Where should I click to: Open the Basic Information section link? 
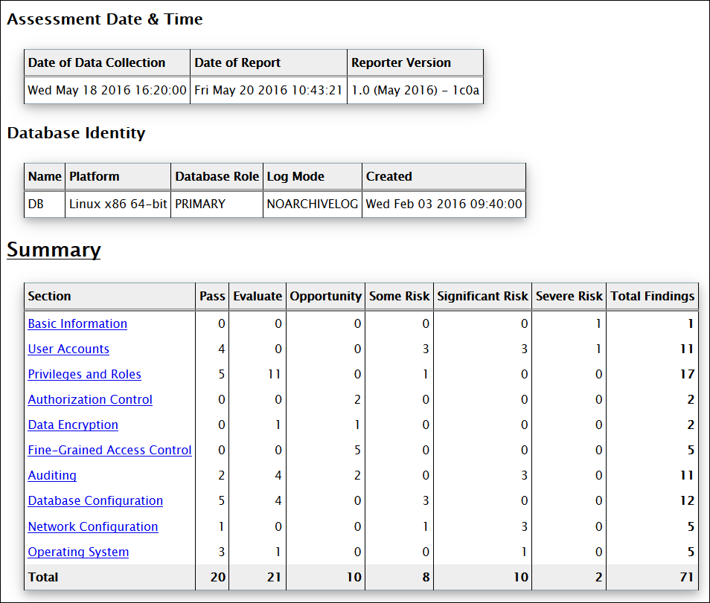click(77, 323)
